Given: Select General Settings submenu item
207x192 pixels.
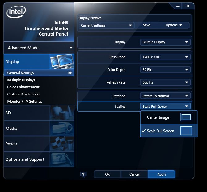Looking at the screenshot, I should point(39,73).
